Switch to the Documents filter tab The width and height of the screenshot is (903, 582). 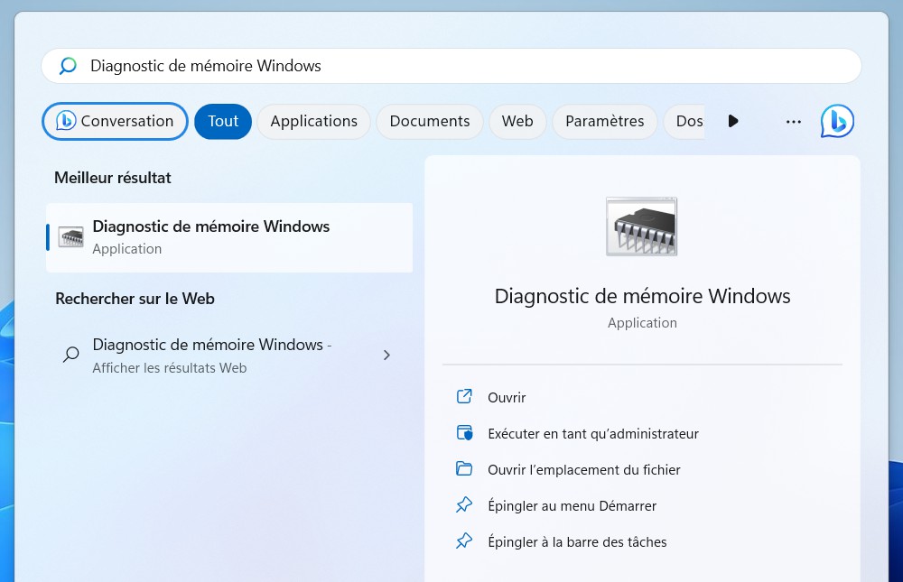[430, 121]
